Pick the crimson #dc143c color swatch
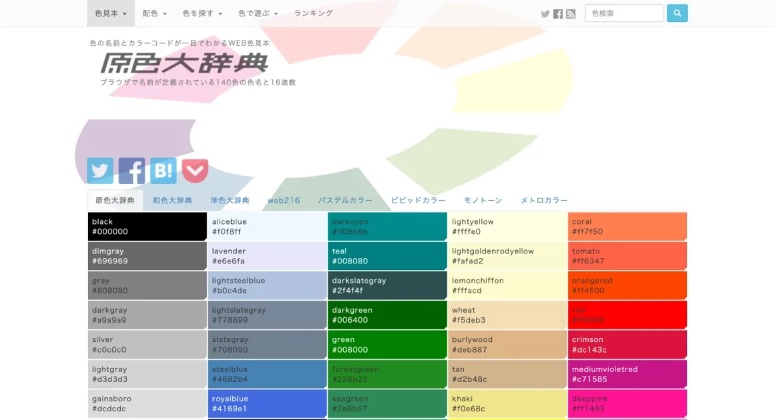 coord(627,345)
